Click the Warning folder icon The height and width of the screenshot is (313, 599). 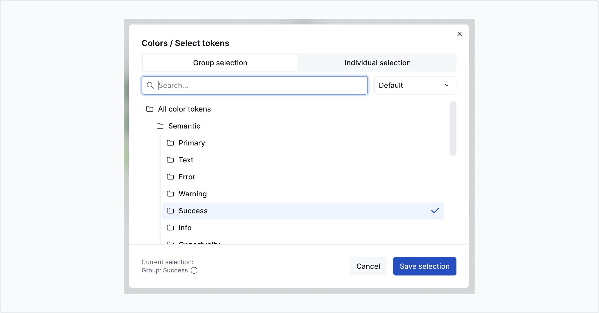[x=170, y=194]
